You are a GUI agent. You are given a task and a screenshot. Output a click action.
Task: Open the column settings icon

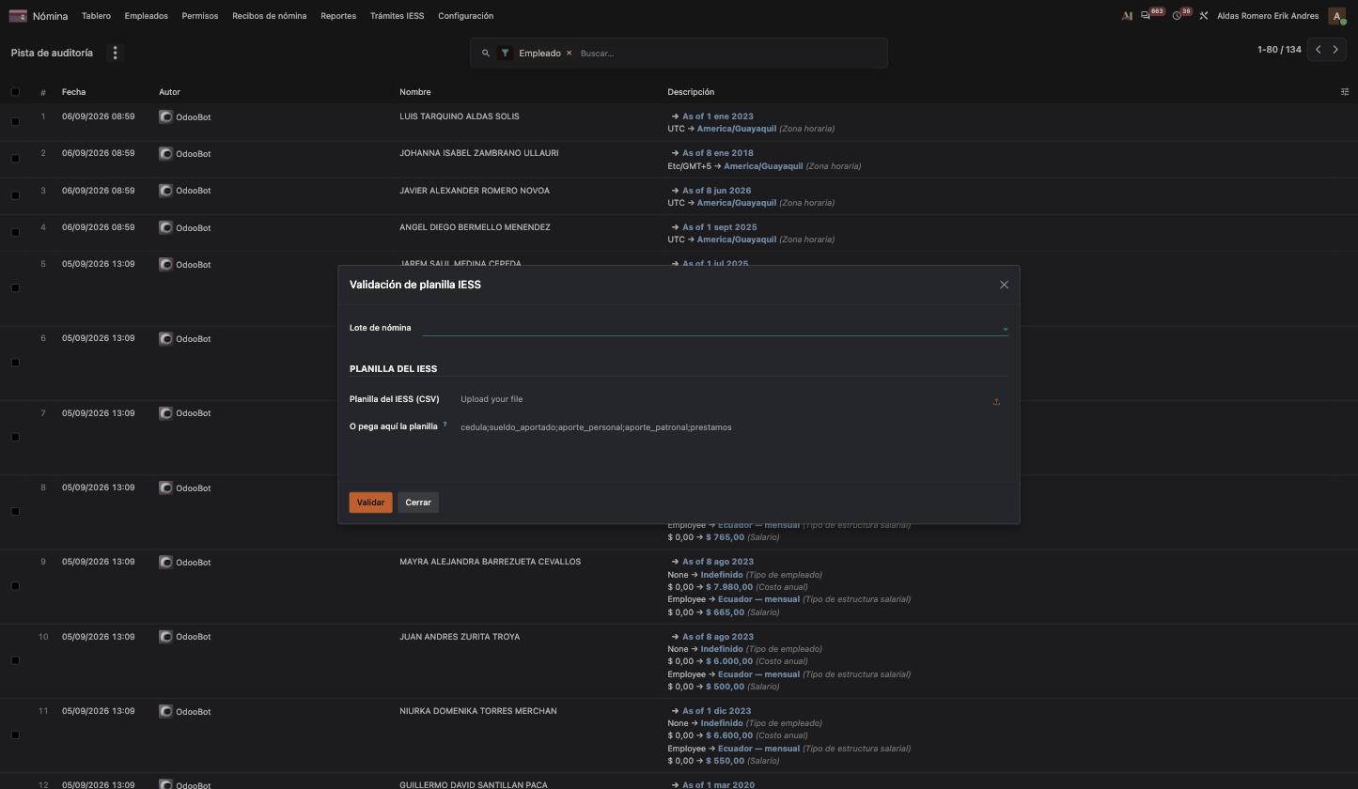point(1344,92)
